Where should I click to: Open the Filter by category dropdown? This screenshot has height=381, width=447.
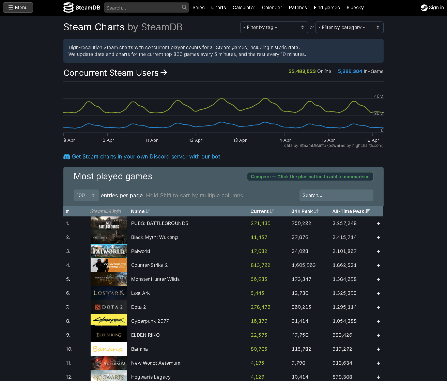[x=349, y=27]
